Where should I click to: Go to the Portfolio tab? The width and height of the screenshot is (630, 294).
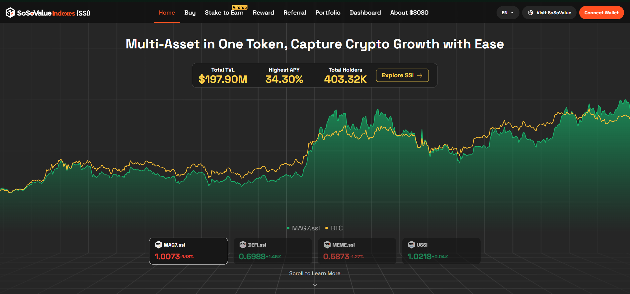click(x=328, y=13)
